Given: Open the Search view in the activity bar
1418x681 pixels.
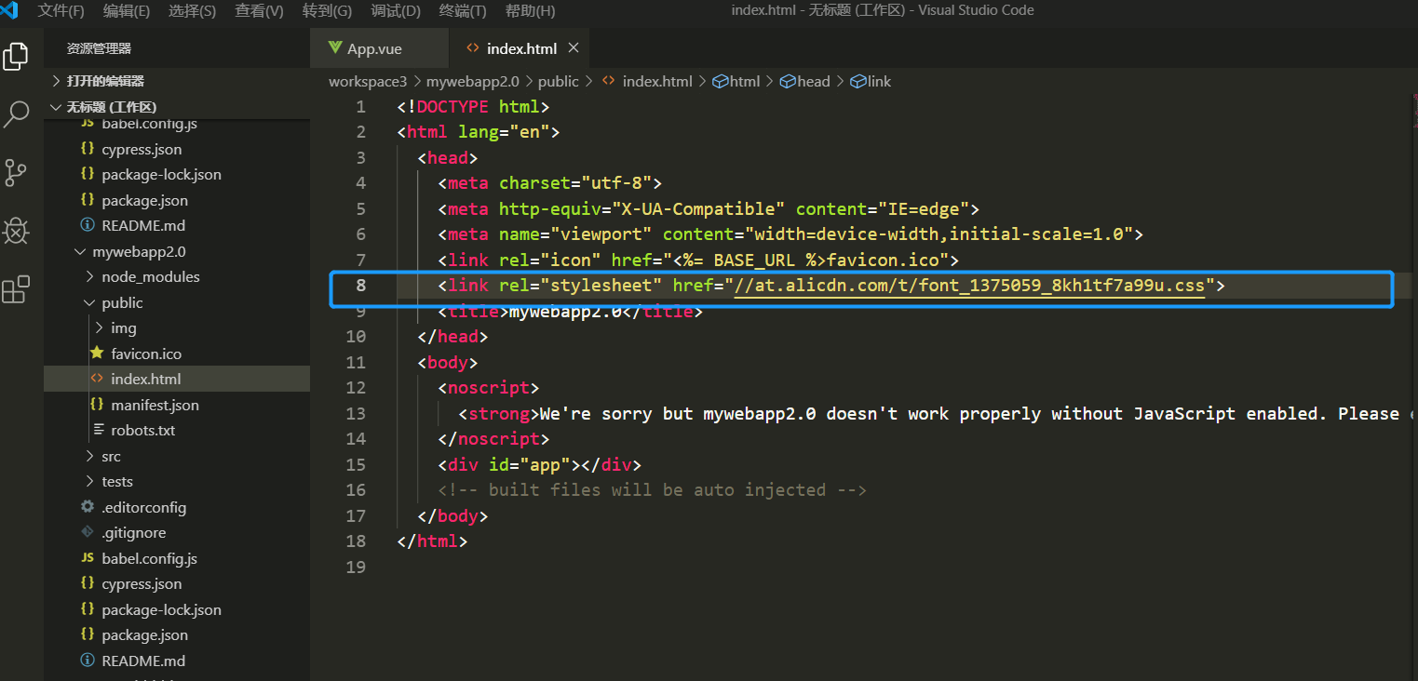Looking at the screenshot, I should [16, 114].
